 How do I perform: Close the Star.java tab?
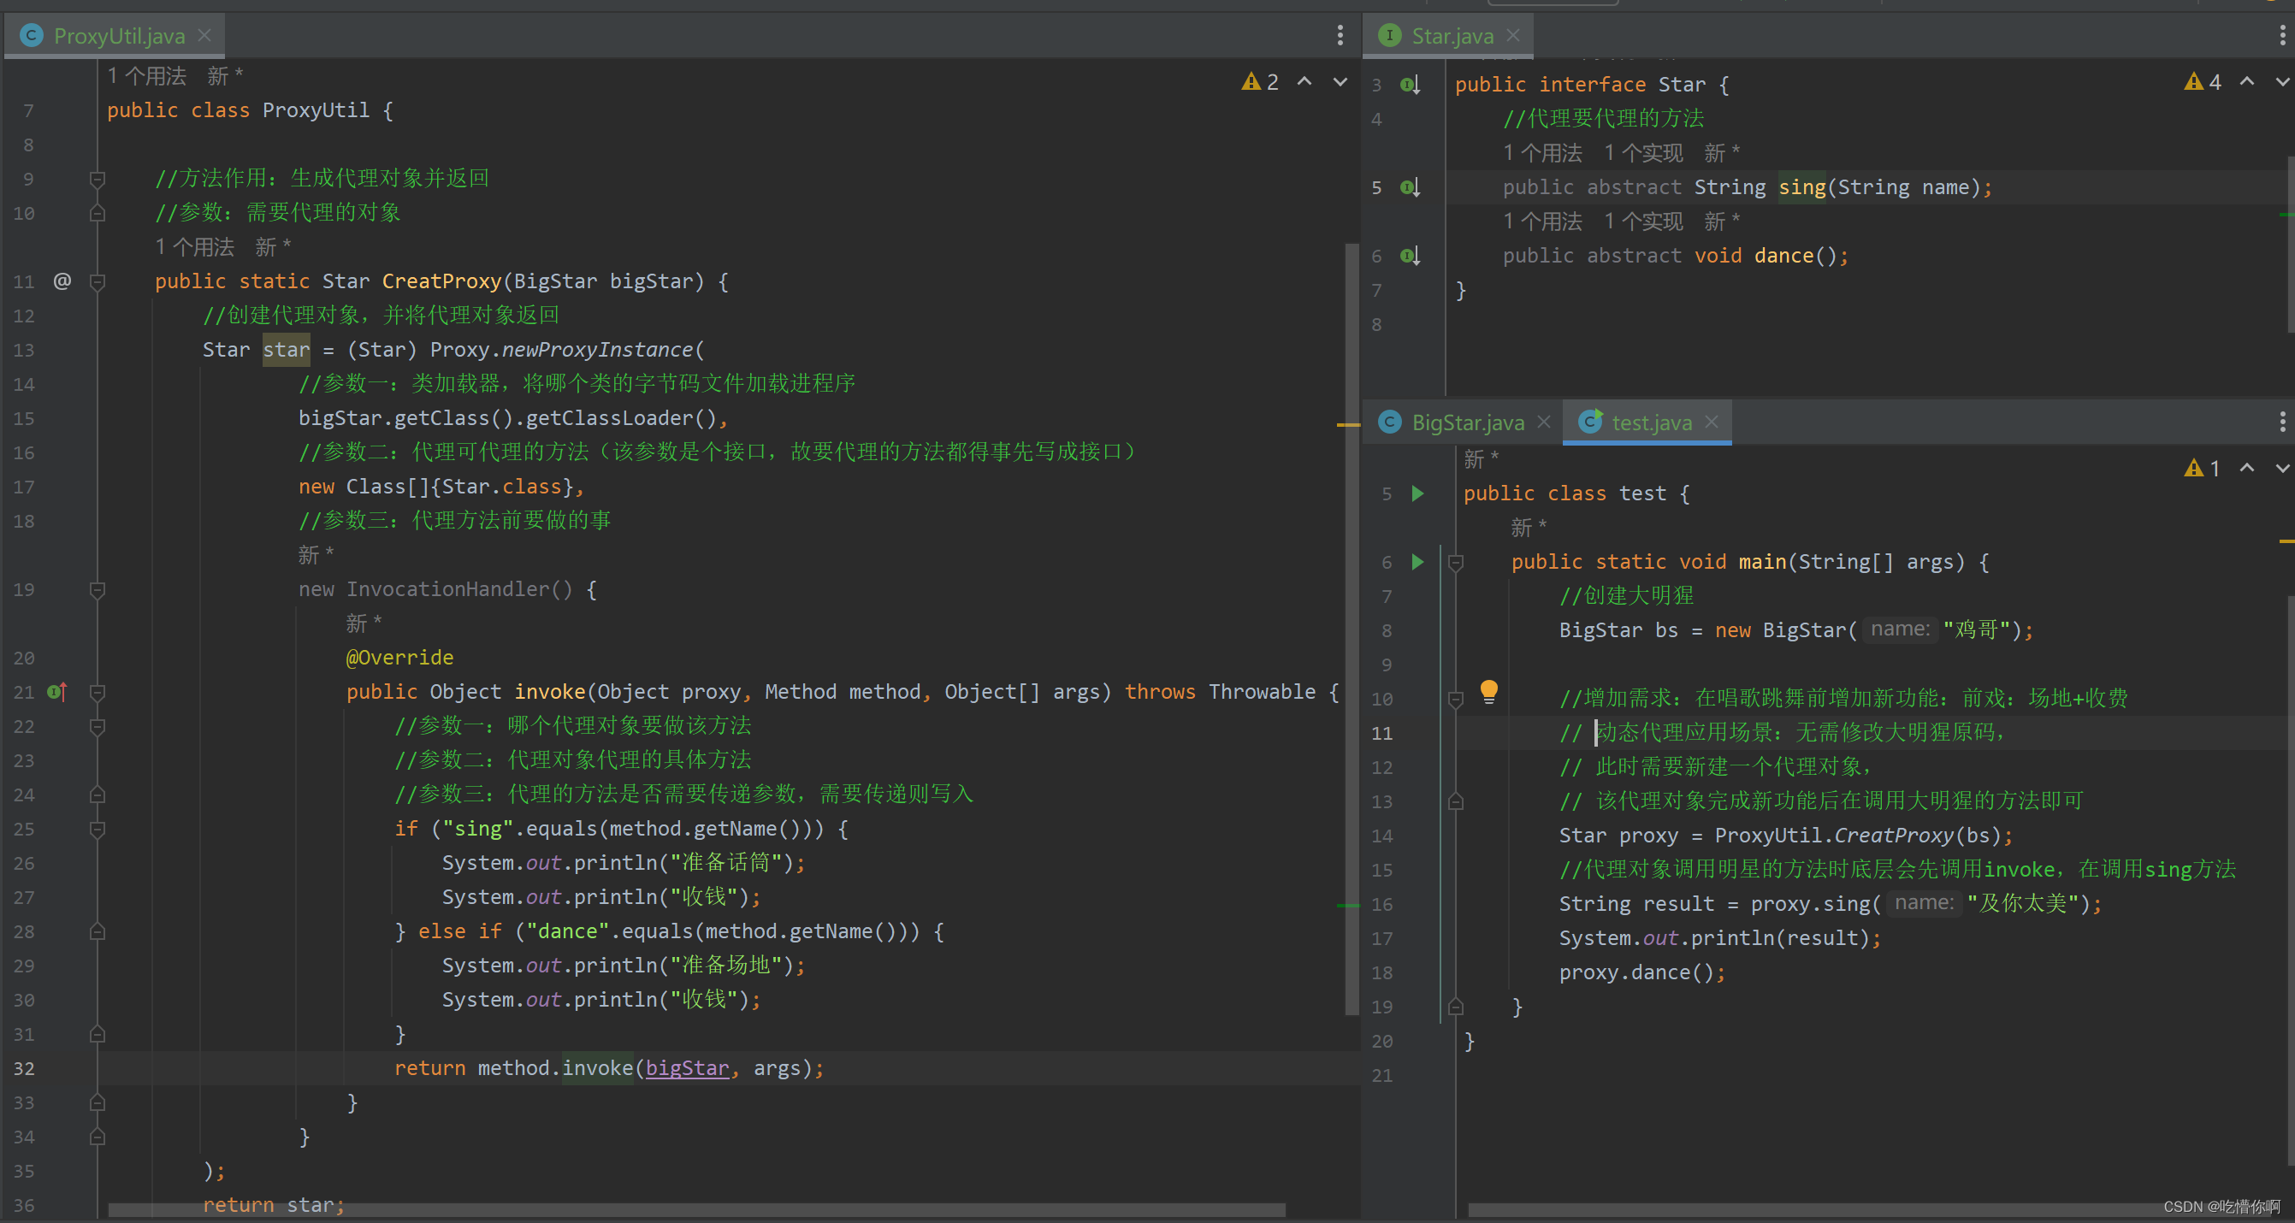tap(1513, 35)
